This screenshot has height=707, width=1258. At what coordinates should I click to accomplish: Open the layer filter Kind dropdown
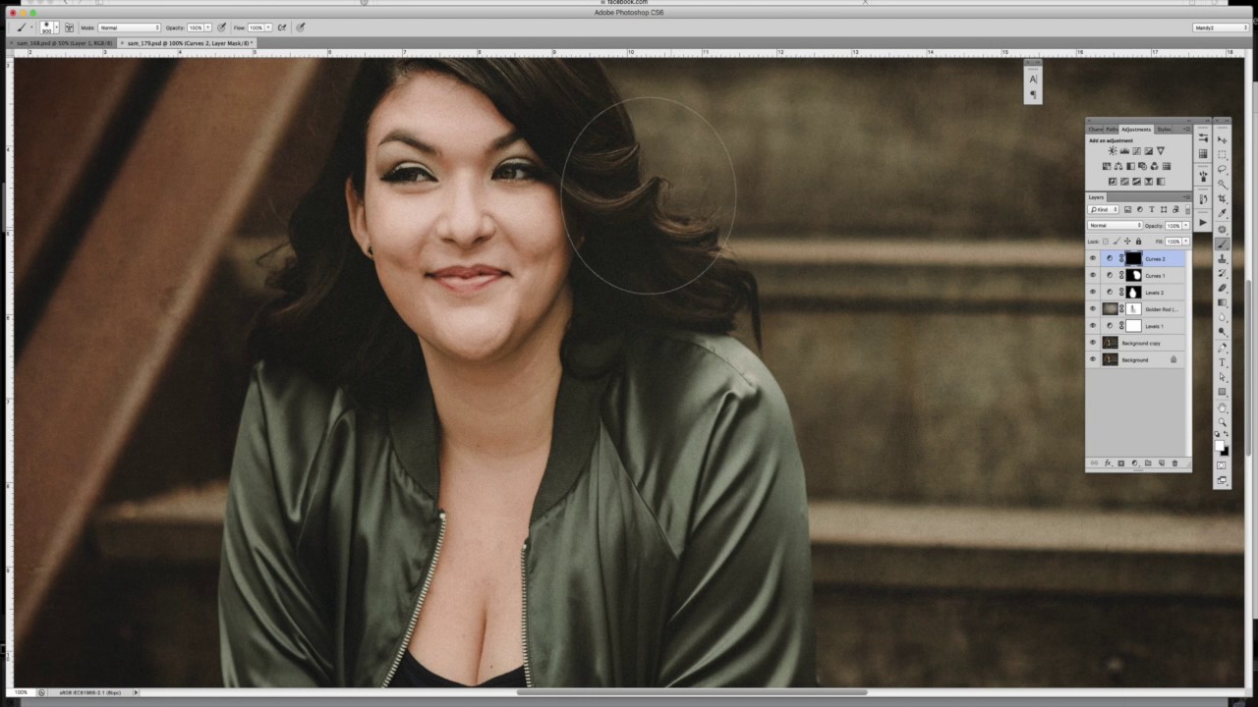point(1103,209)
